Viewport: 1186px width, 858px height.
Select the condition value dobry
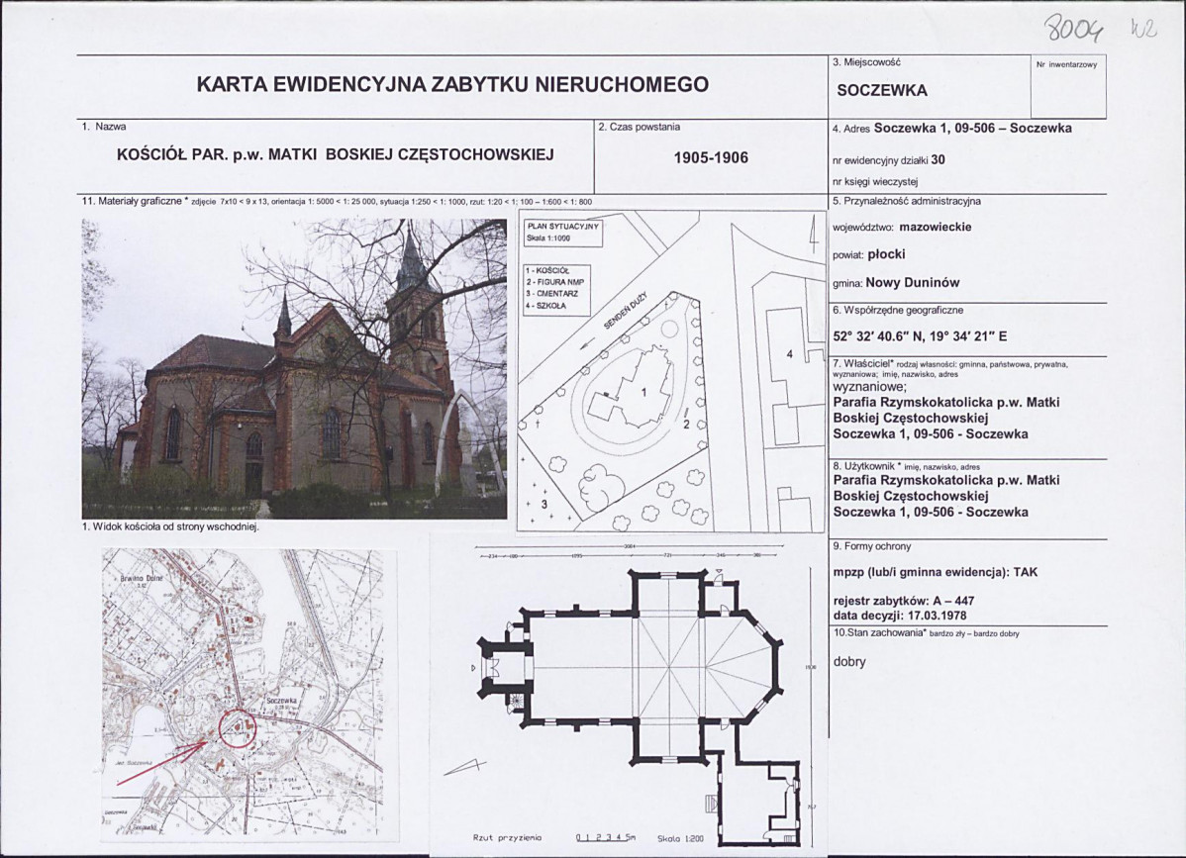pyautogui.click(x=849, y=662)
